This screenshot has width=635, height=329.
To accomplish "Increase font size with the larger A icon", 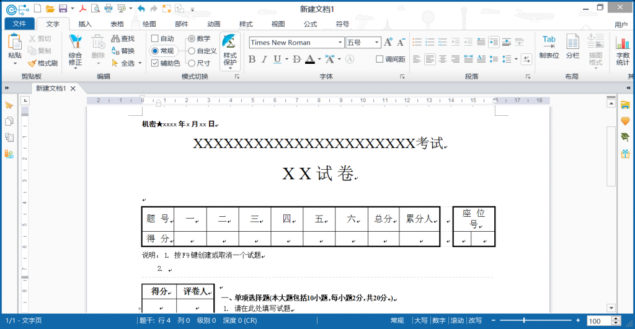I will (388, 42).
